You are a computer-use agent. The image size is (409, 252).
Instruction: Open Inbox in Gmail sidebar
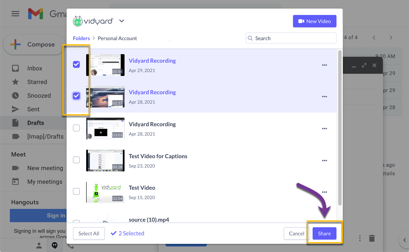tap(35, 68)
